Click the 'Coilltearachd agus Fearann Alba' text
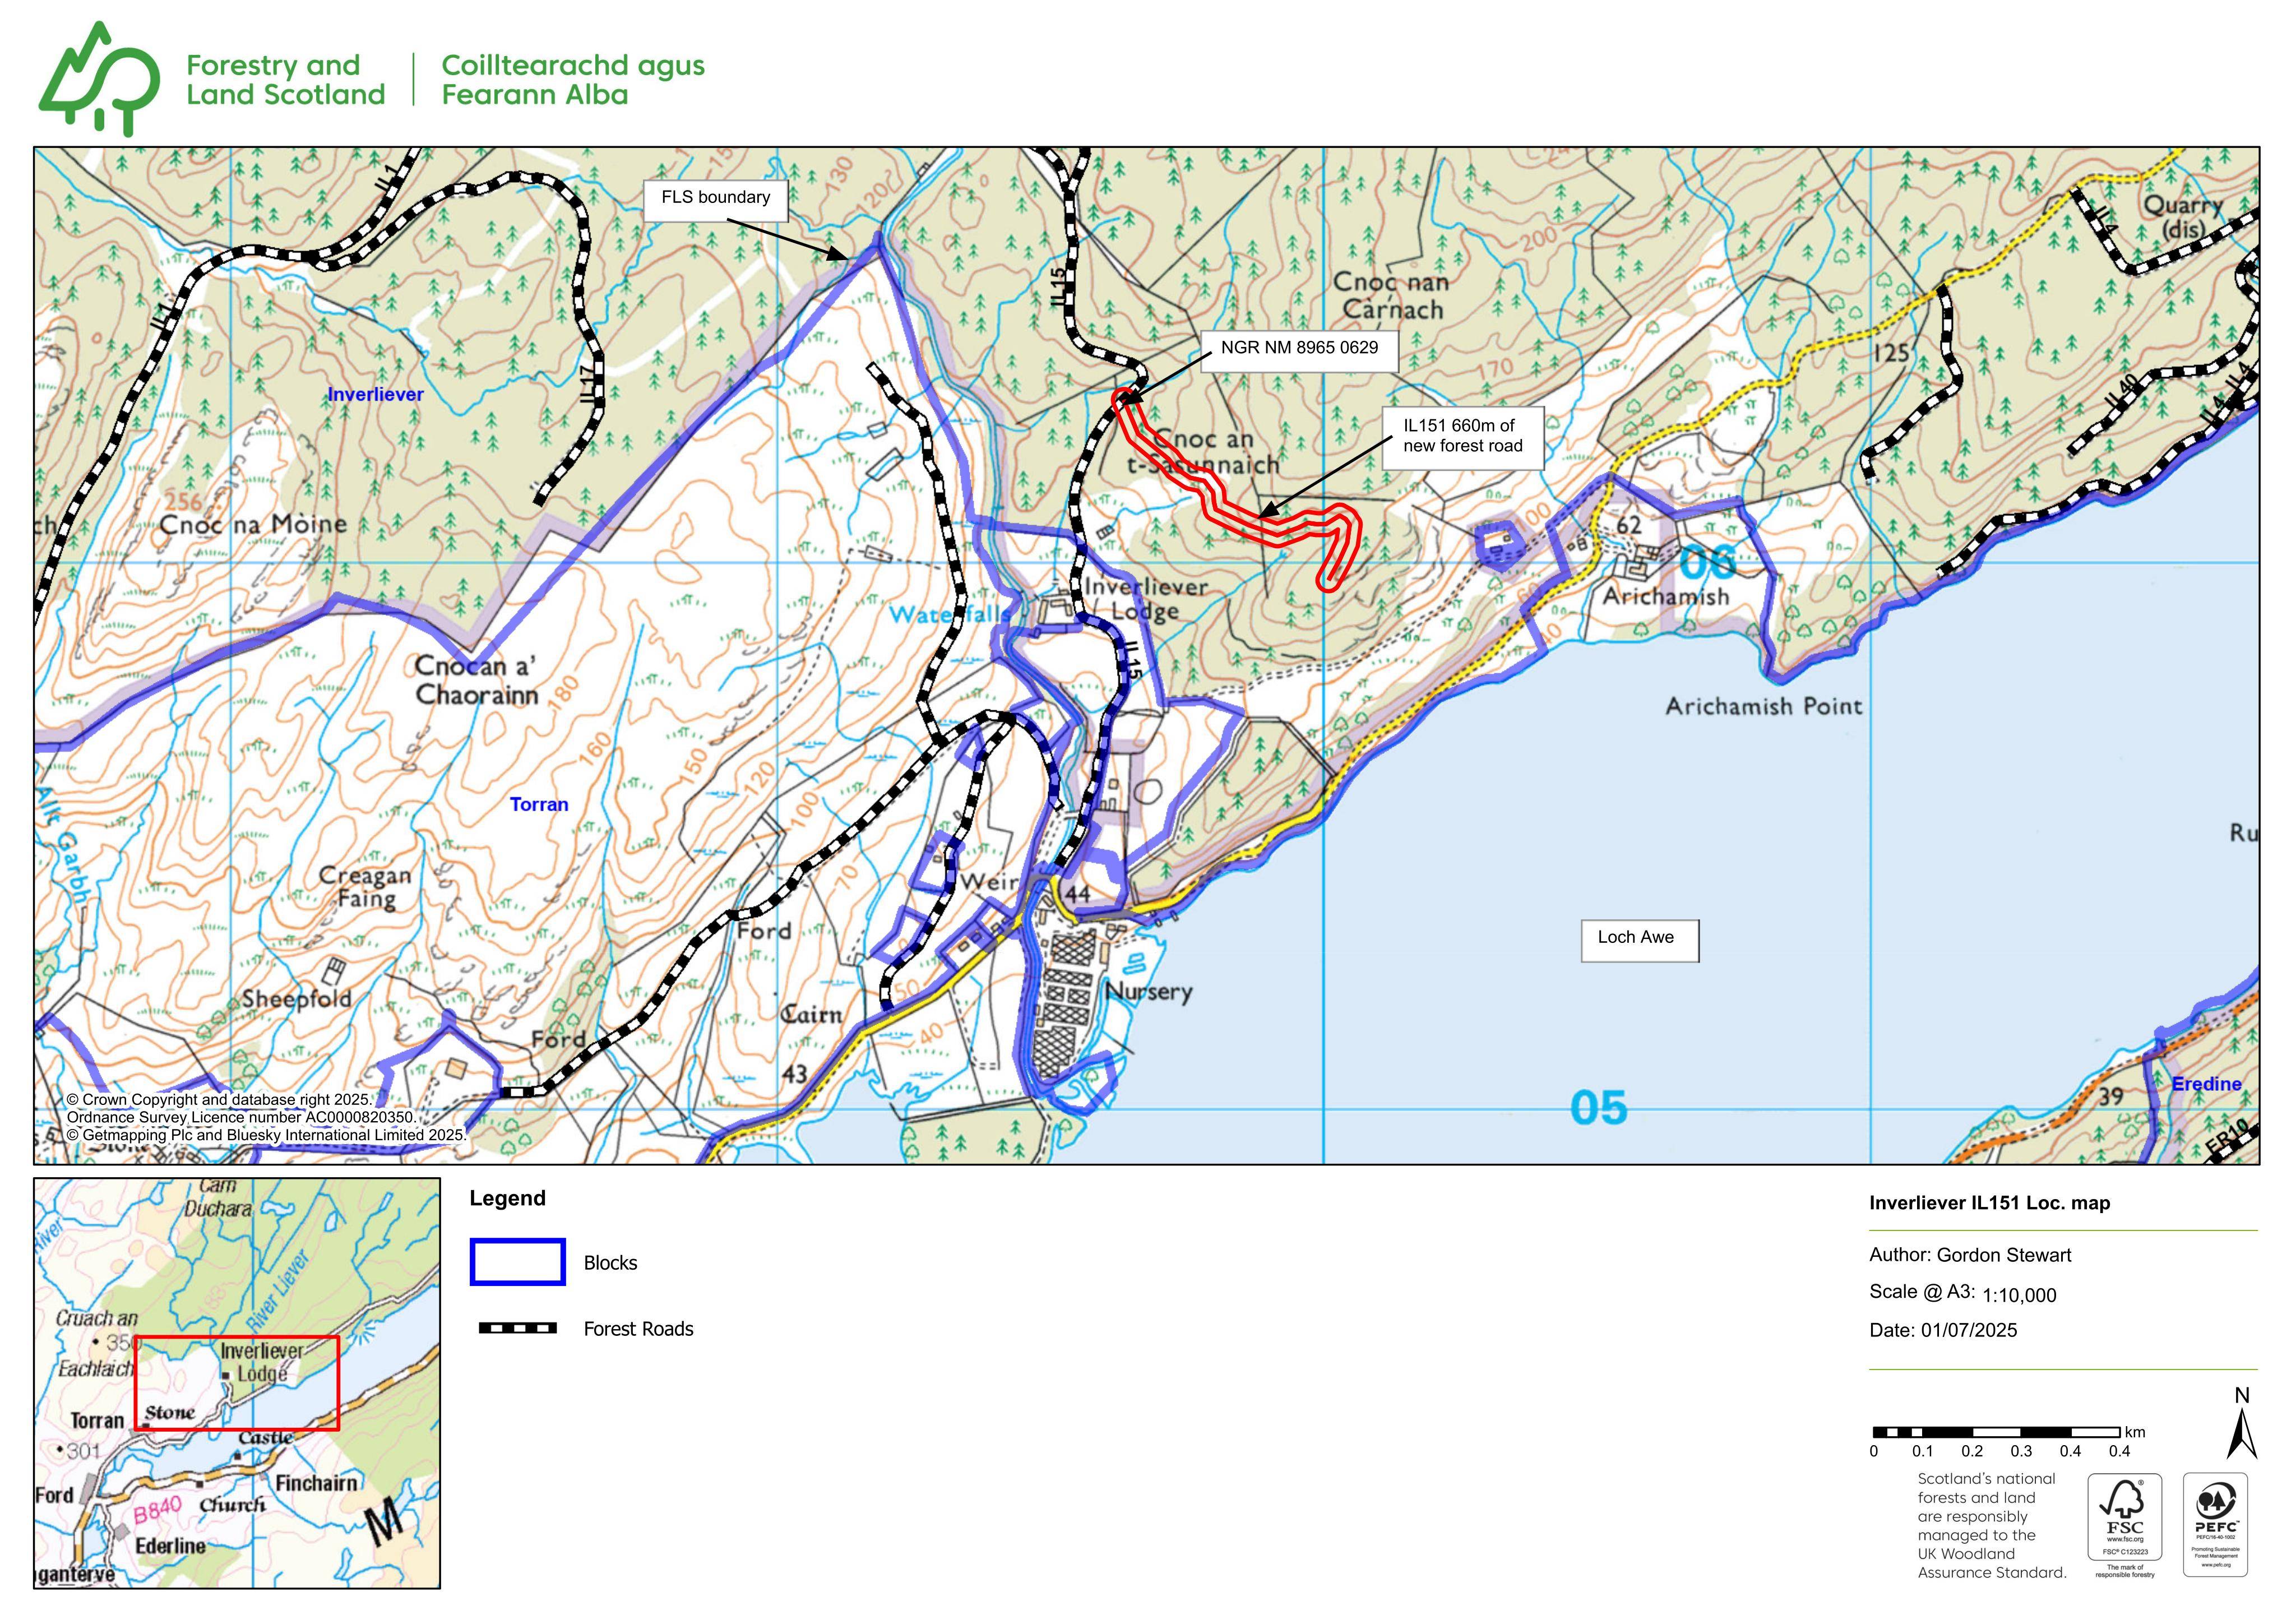Screen dimensions: 2296x1624 (x=573, y=80)
